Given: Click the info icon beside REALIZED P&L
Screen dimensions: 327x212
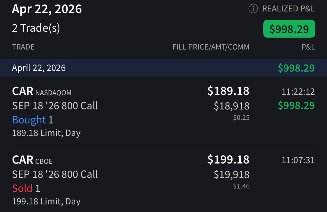Looking at the screenshot, I should [x=253, y=9].
